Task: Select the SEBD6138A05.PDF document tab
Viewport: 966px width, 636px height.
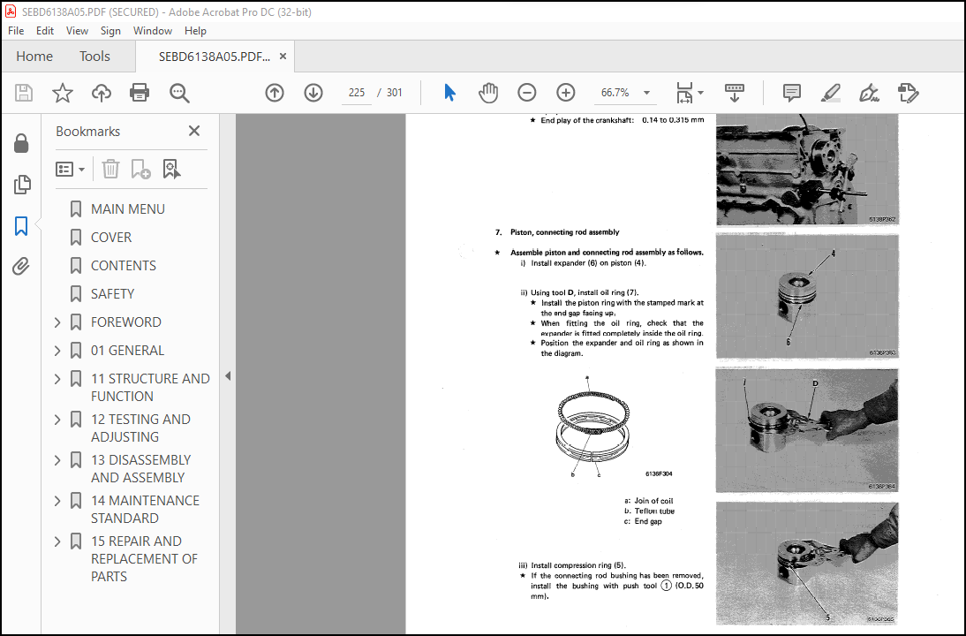Action: pyautogui.click(x=214, y=57)
